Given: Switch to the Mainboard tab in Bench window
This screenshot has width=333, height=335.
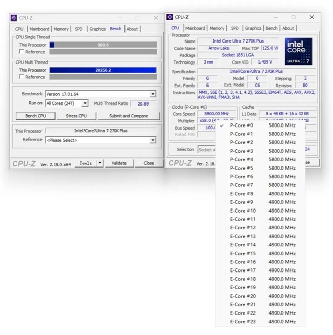Looking at the screenshot, I should pos(39,29).
